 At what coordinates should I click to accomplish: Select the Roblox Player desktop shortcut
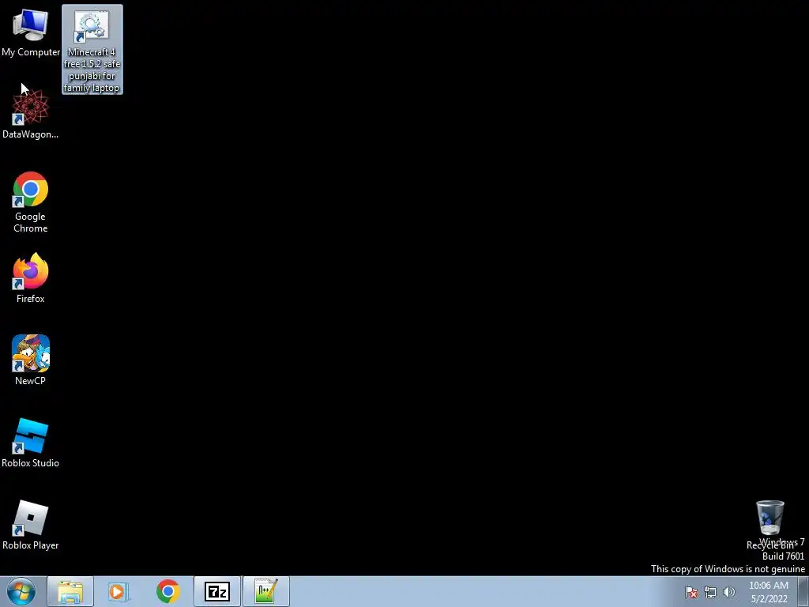click(31, 525)
